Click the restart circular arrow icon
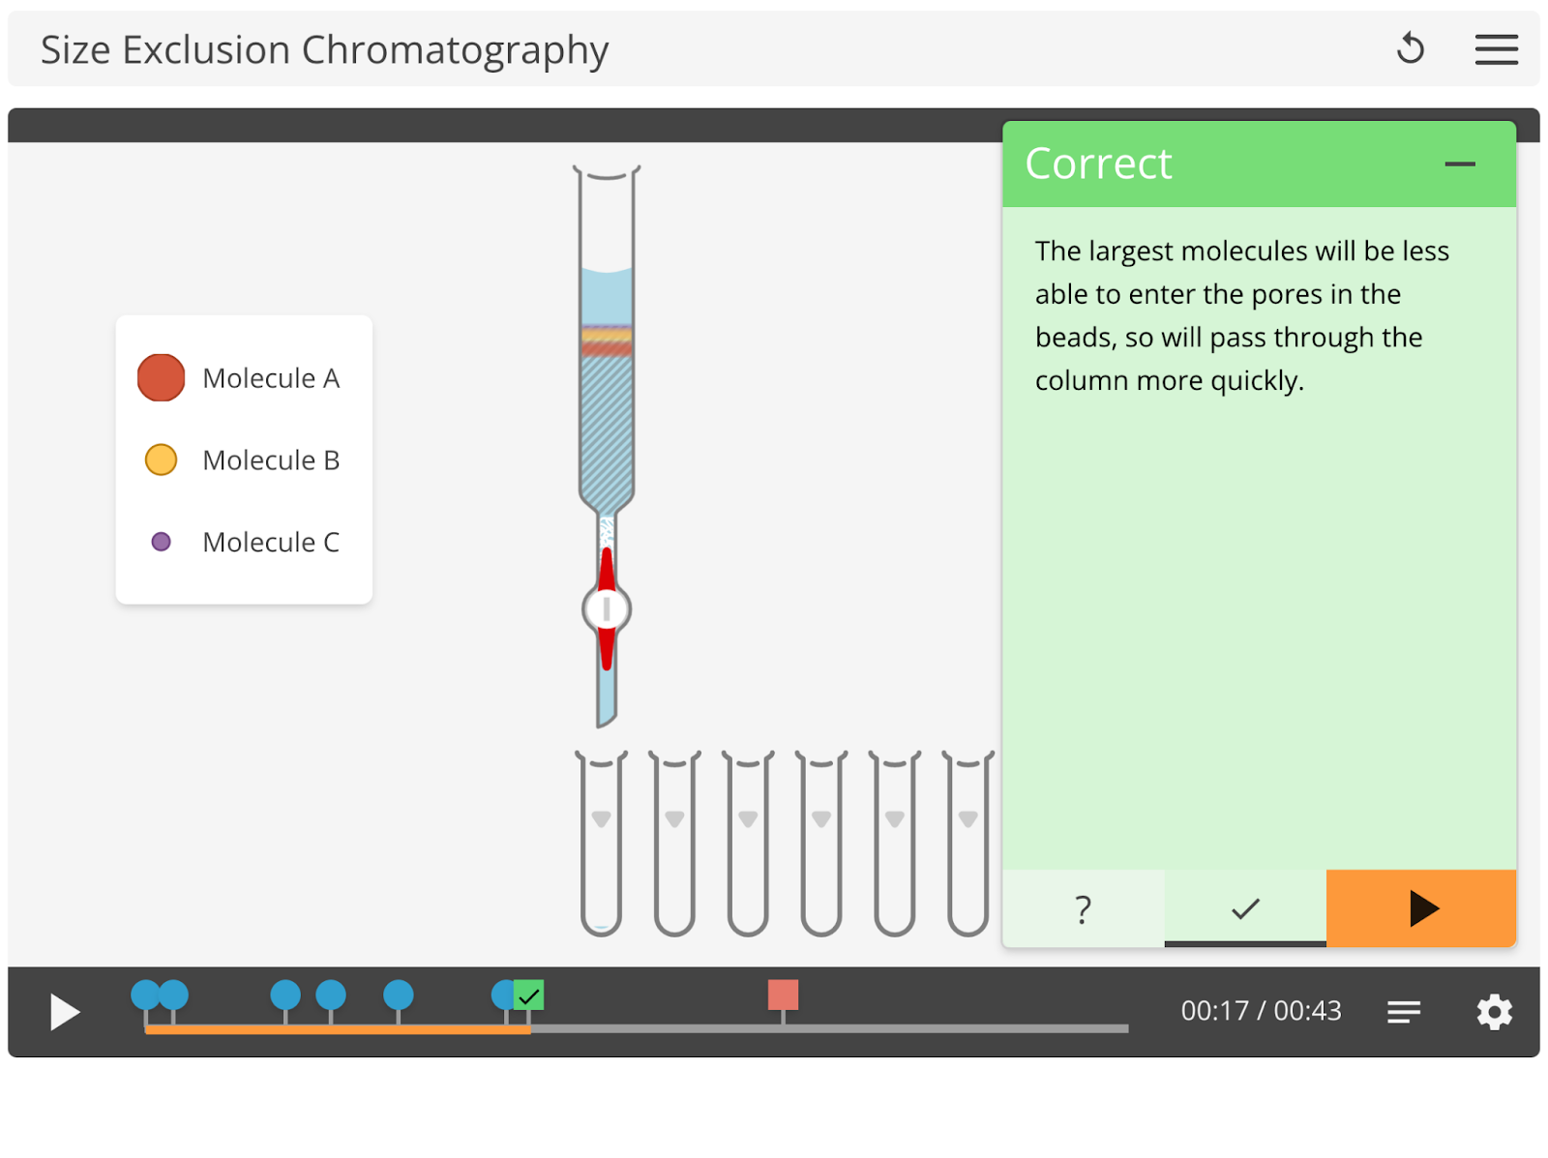 pyautogui.click(x=1411, y=48)
